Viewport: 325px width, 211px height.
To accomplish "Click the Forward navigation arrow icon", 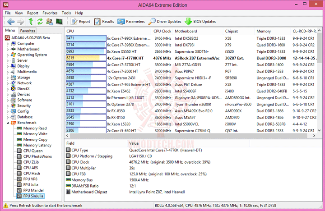I will (20, 22).
